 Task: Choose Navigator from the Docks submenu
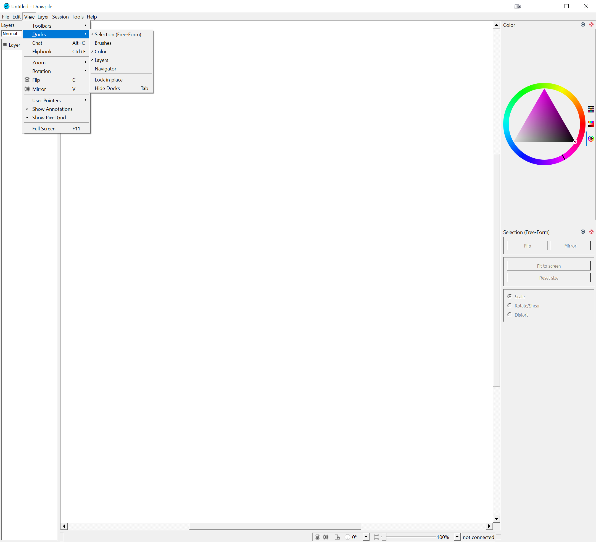pos(105,69)
